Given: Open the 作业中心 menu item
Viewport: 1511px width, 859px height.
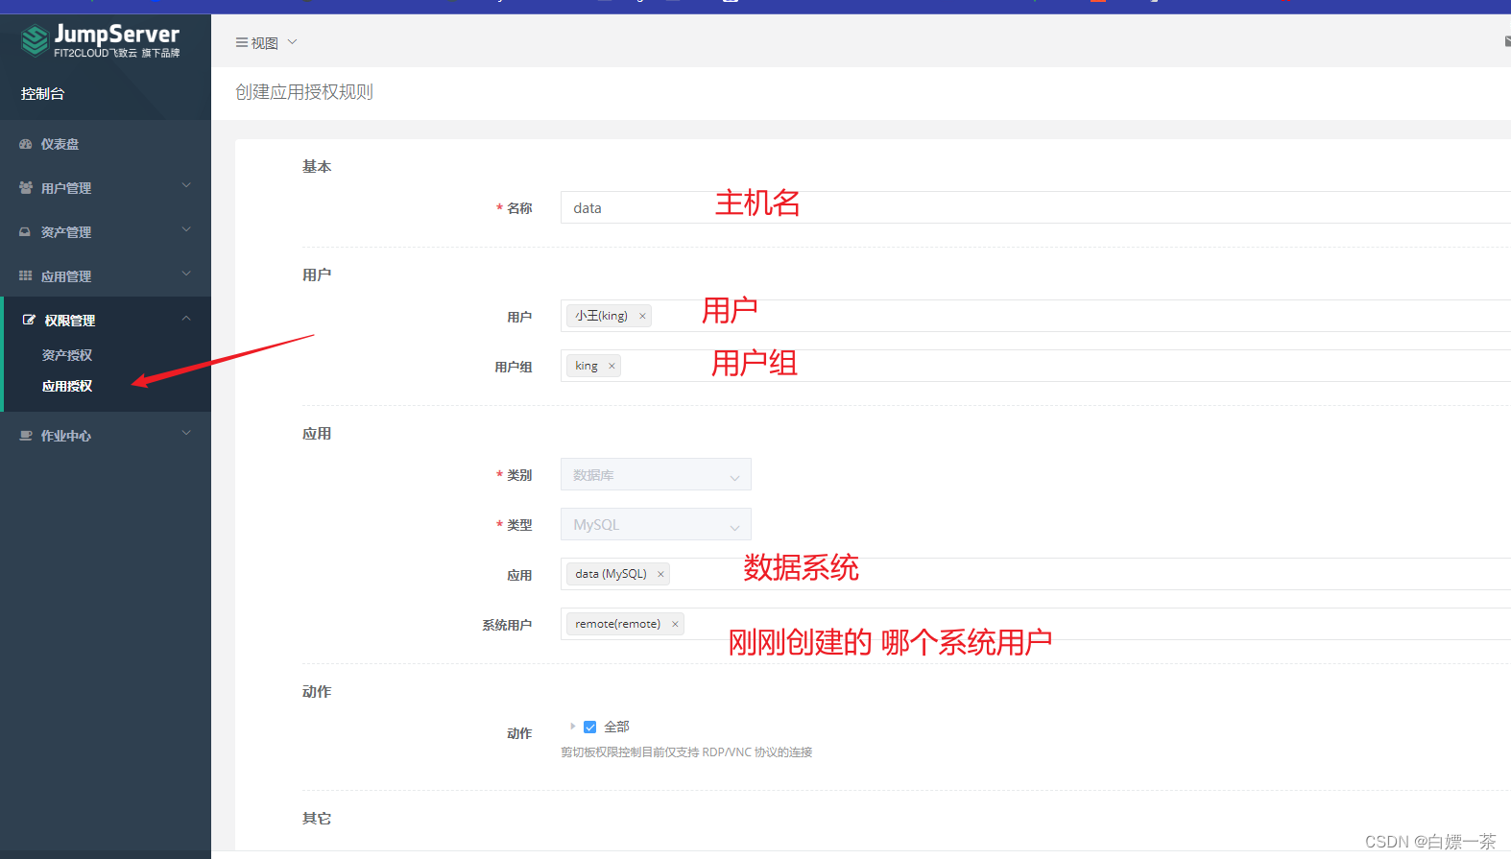Looking at the screenshot, I should [106, 436].
